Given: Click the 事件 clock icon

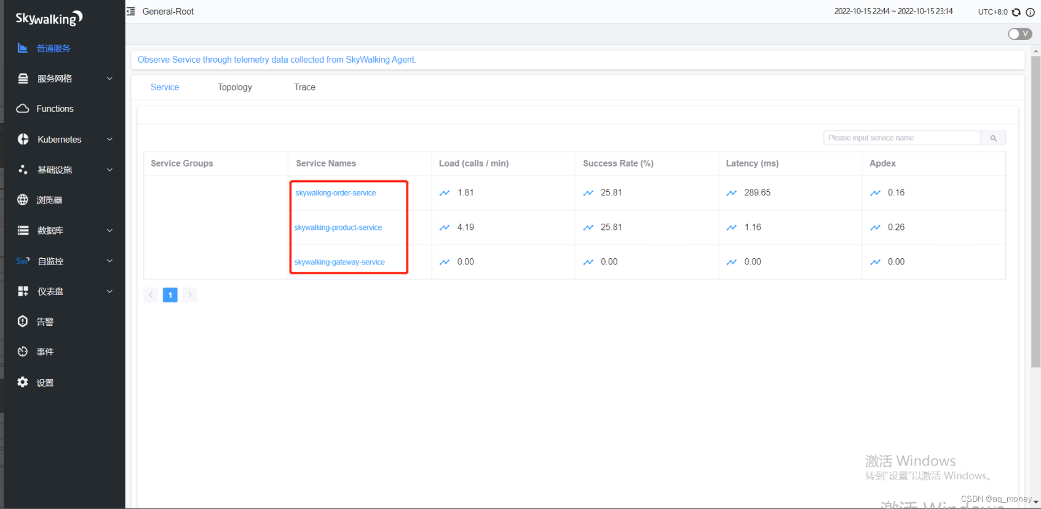Looking at the screenshot, I should click(23, 352).
